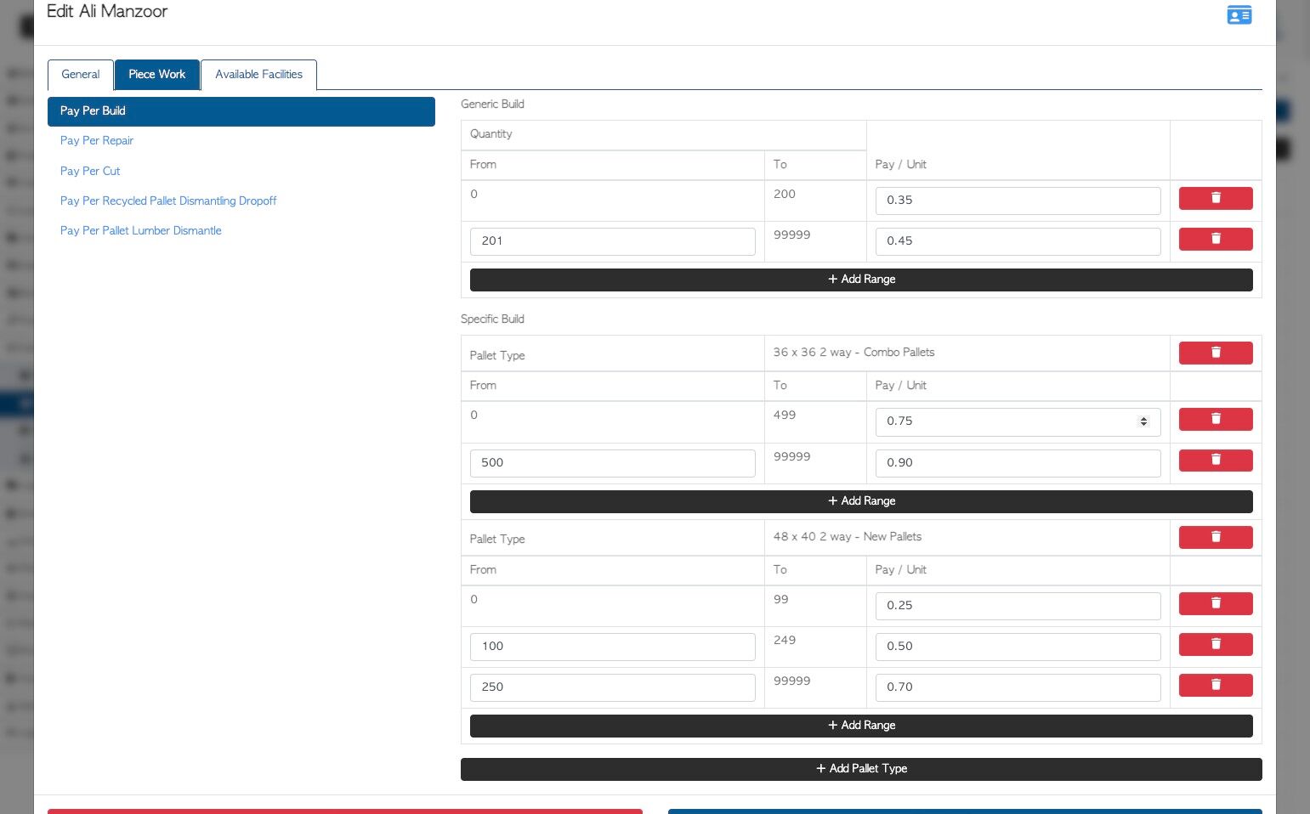Add a range to Generic Build
Screen dimensions: 1310x814
(x=861, y=280)
